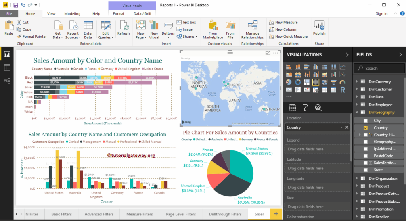Open Focus mode on the map visual
The width and height of the screenshot is (406, 221).
pyautogui.click(x=268, y=53)
